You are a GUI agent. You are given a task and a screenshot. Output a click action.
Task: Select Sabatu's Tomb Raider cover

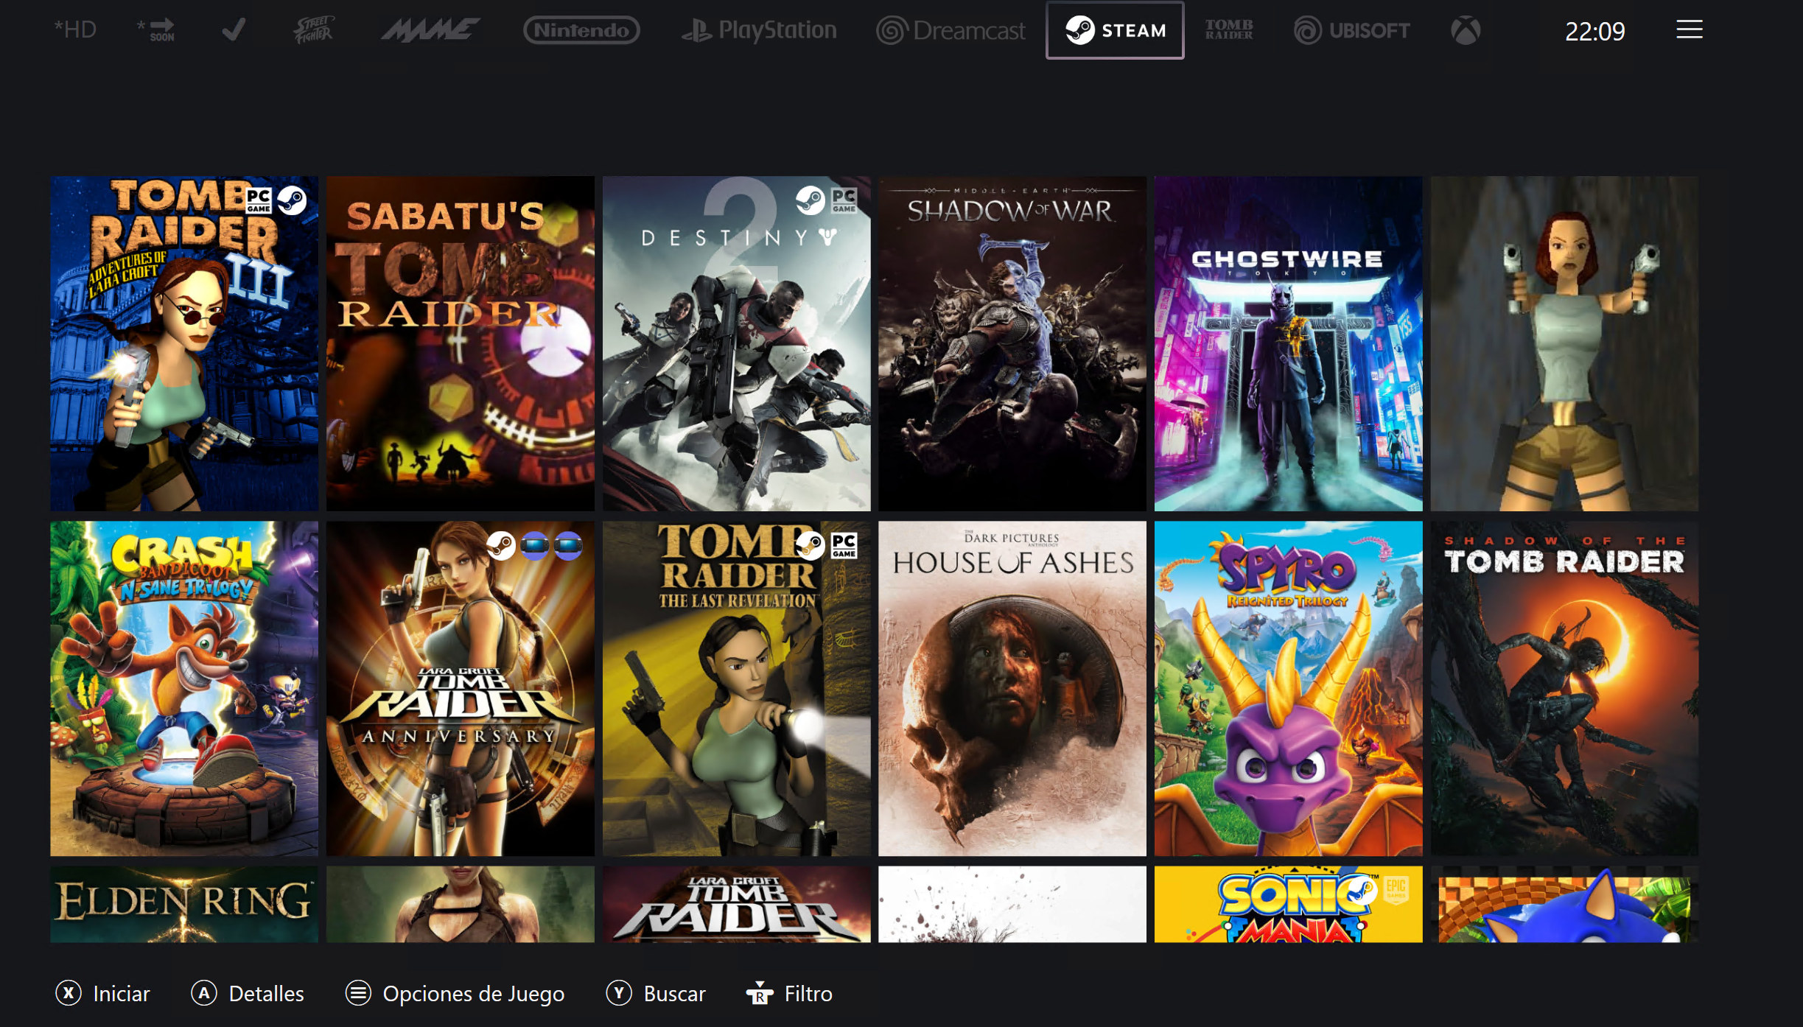(x=461, y=343)
